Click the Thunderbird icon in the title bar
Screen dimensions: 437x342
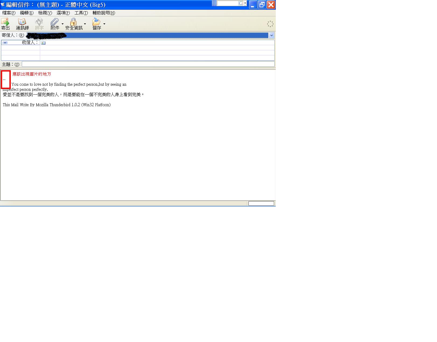tap(3, 5)
